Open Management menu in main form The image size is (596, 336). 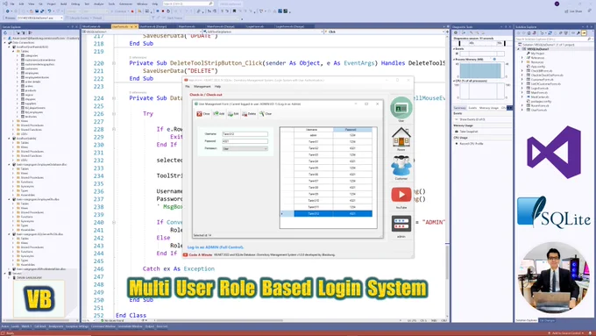click(202, 87)
